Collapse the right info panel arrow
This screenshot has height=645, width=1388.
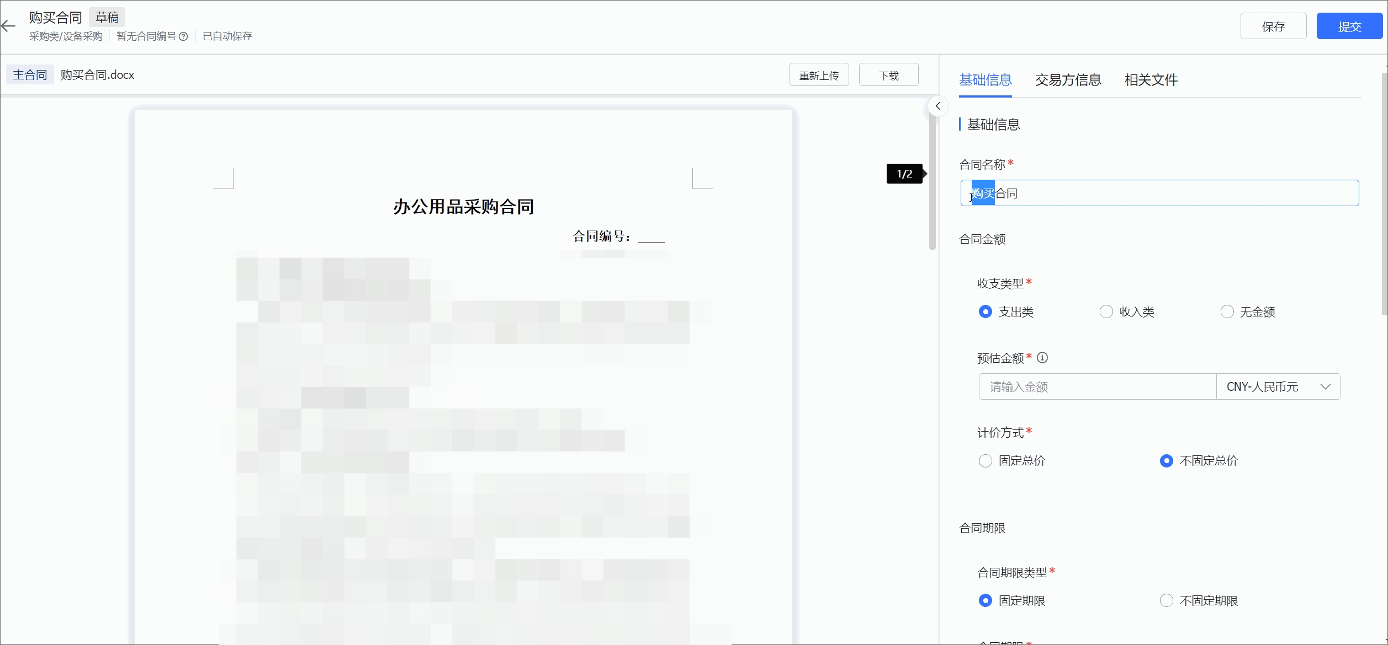[937, 106]
